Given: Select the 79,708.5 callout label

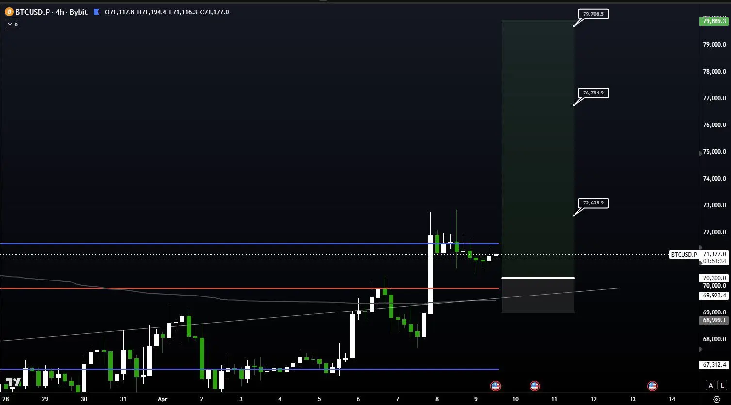Looking at the screenshot, I should 593,14.
